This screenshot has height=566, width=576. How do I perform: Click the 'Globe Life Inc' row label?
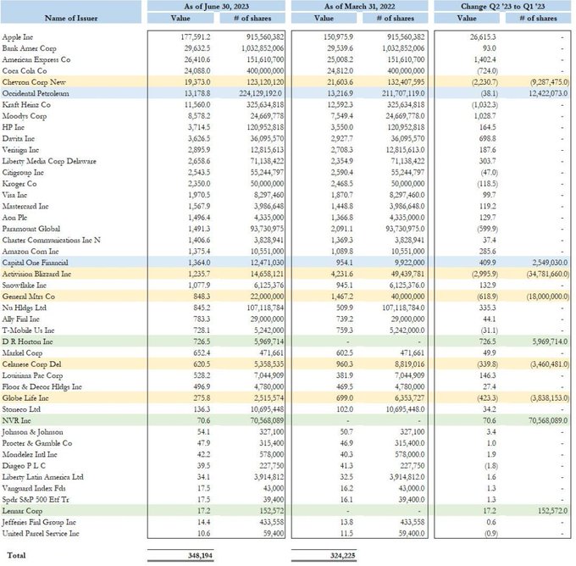(25, 398)
